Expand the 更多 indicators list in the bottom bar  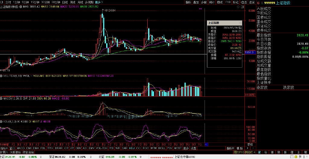click(186, 148)
